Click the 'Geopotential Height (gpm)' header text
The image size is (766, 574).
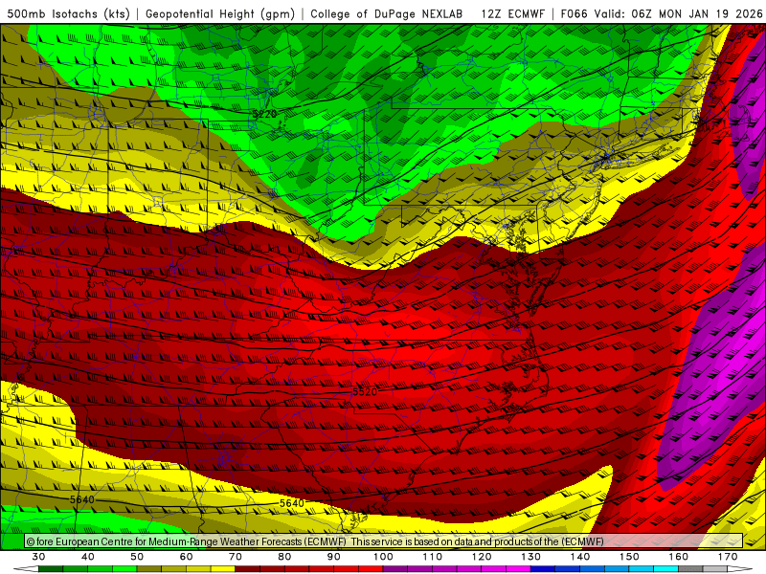click(220, 13)
